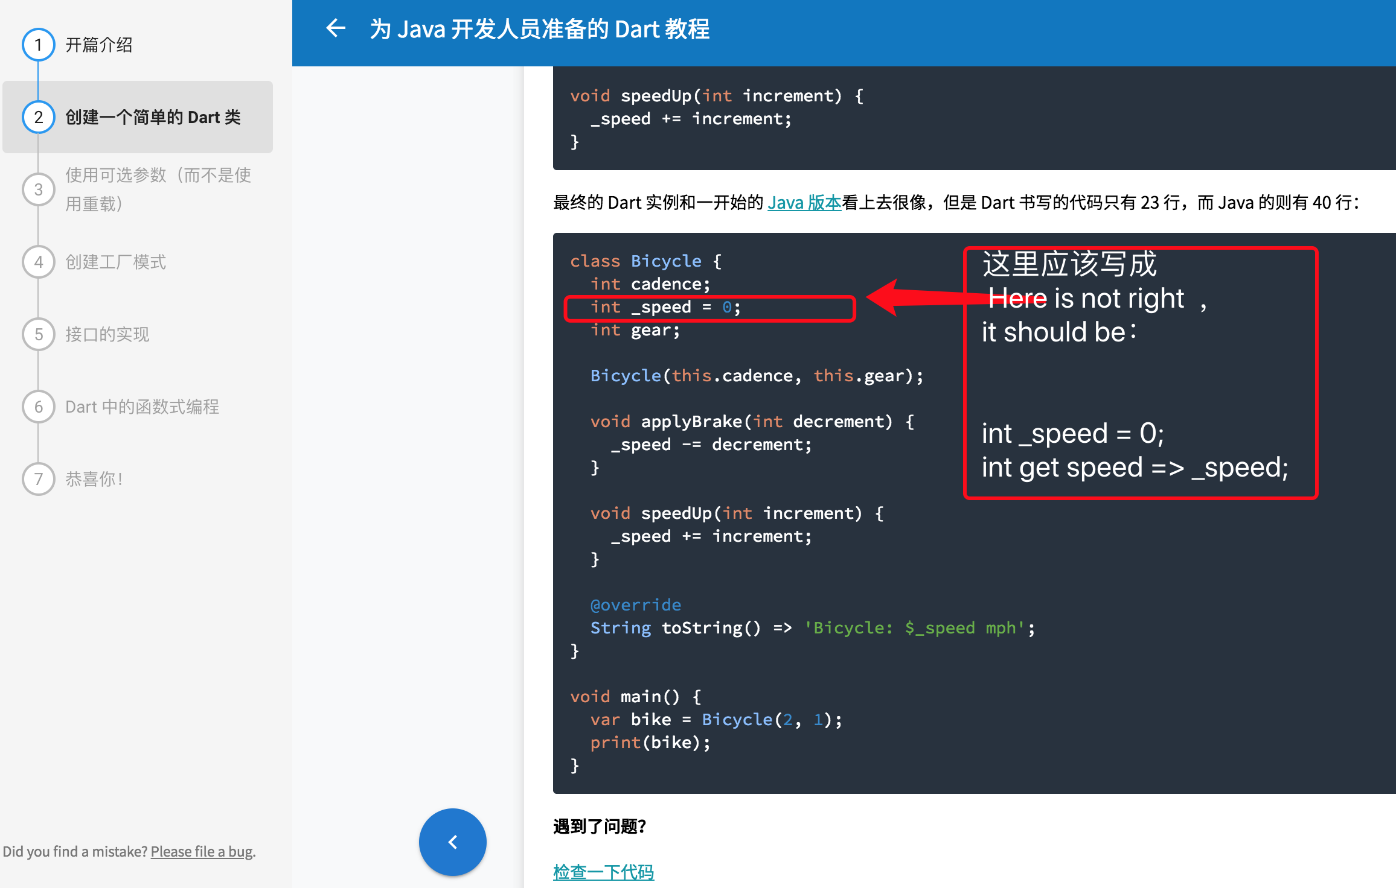Image resolution: width=1396 pixels, height=888 pixels.
Task: Click the back arrow in header
Action: tap(336, 28)
